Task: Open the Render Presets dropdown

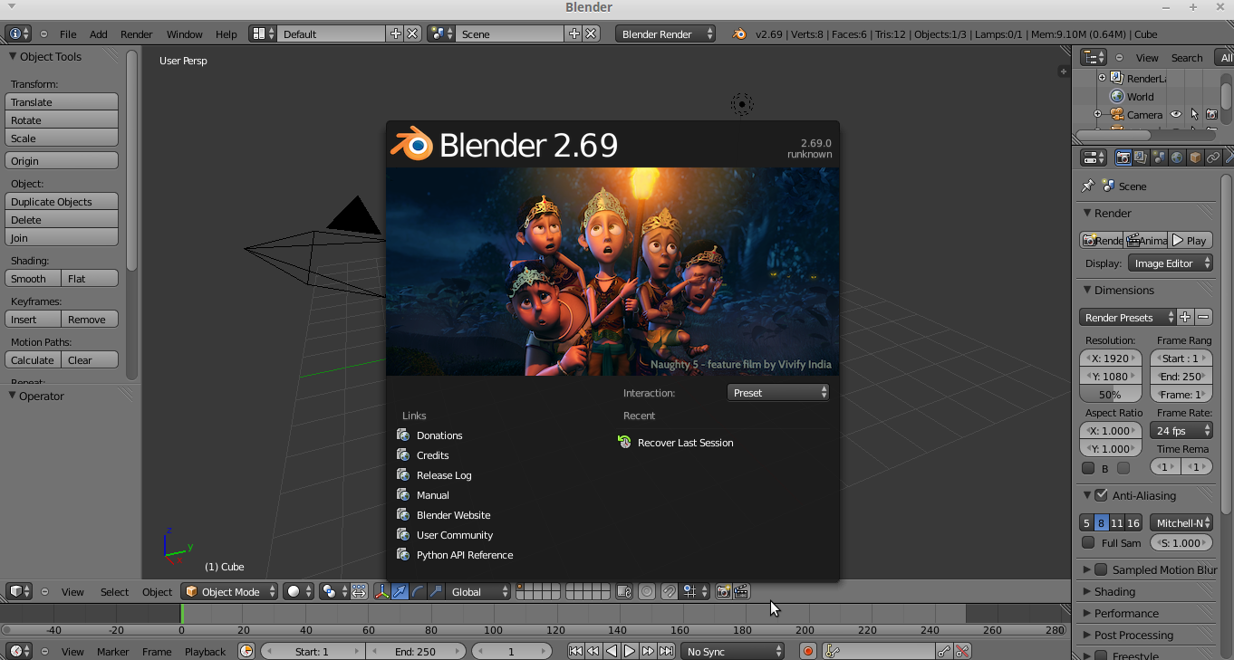Action: (x=1128, y=317)
